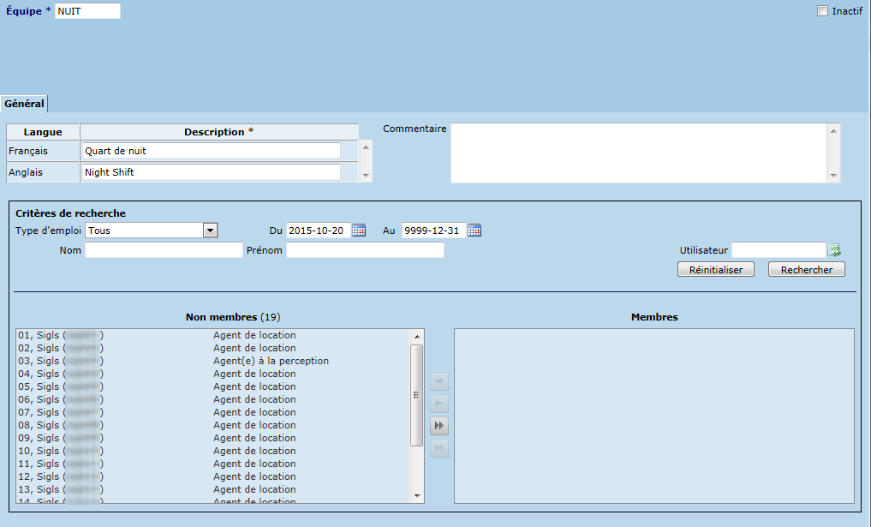Open the Au date calendar picker
This screenshot has width=871, height=527.
pyautogui.click(x=474, y=230)
